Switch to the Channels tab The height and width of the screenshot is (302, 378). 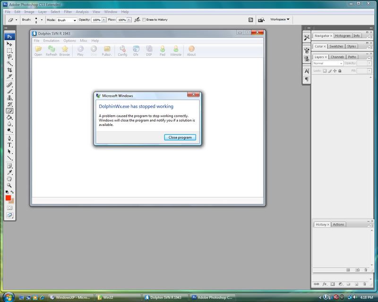coord(337,57)
